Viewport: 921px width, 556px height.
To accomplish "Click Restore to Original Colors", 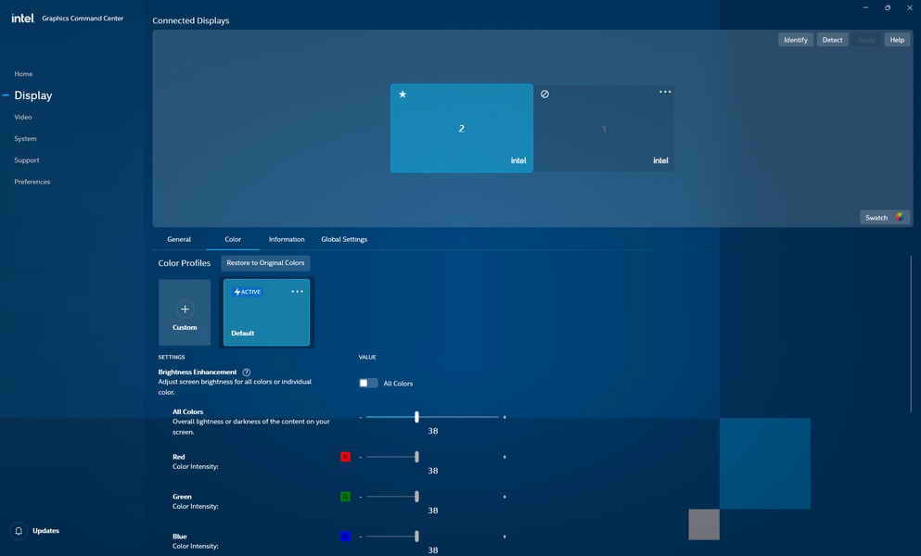I will [x=265, y=263].
